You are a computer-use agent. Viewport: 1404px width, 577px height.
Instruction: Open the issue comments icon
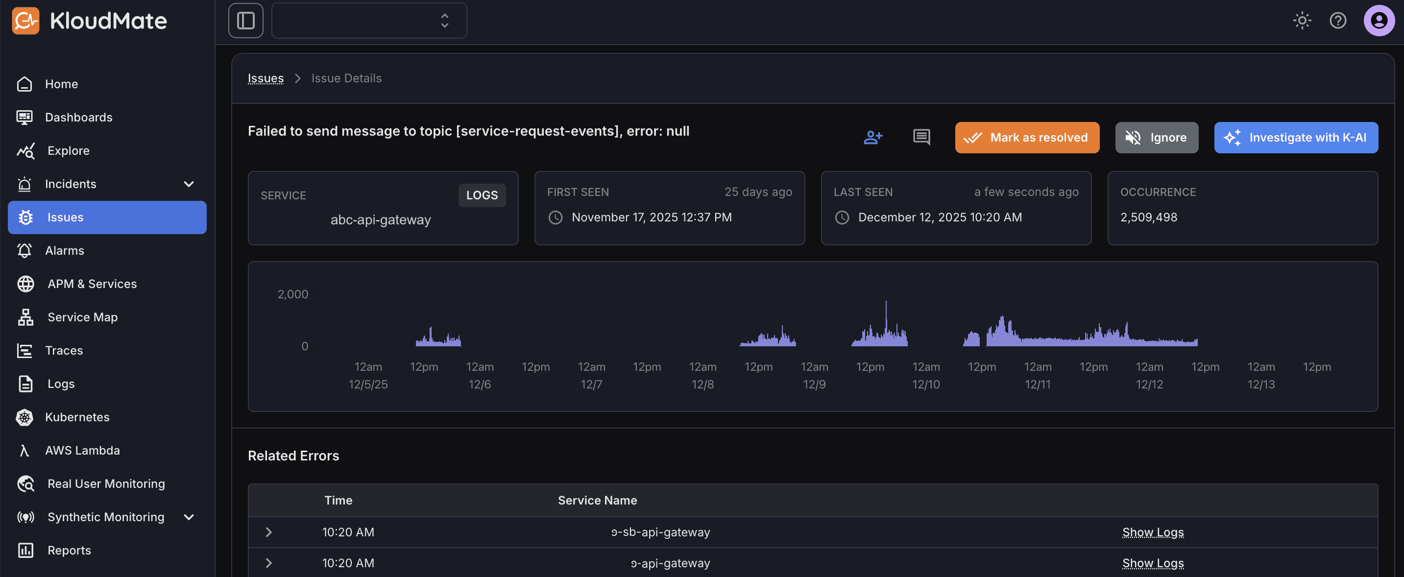click(921, 137)
